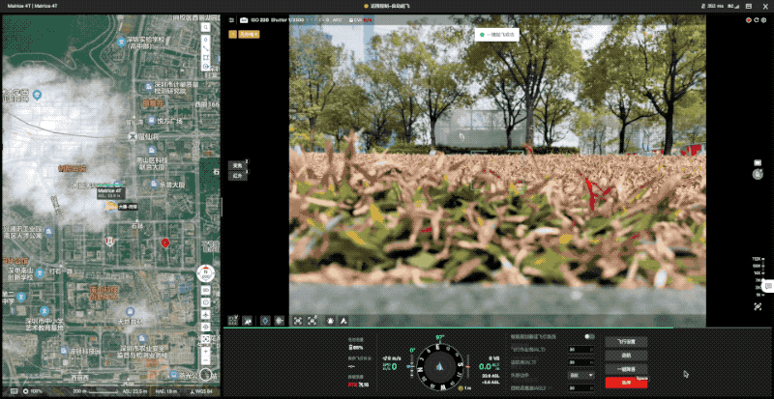
Task: Click the red record indicator at top right
Action: pos(749,20)
